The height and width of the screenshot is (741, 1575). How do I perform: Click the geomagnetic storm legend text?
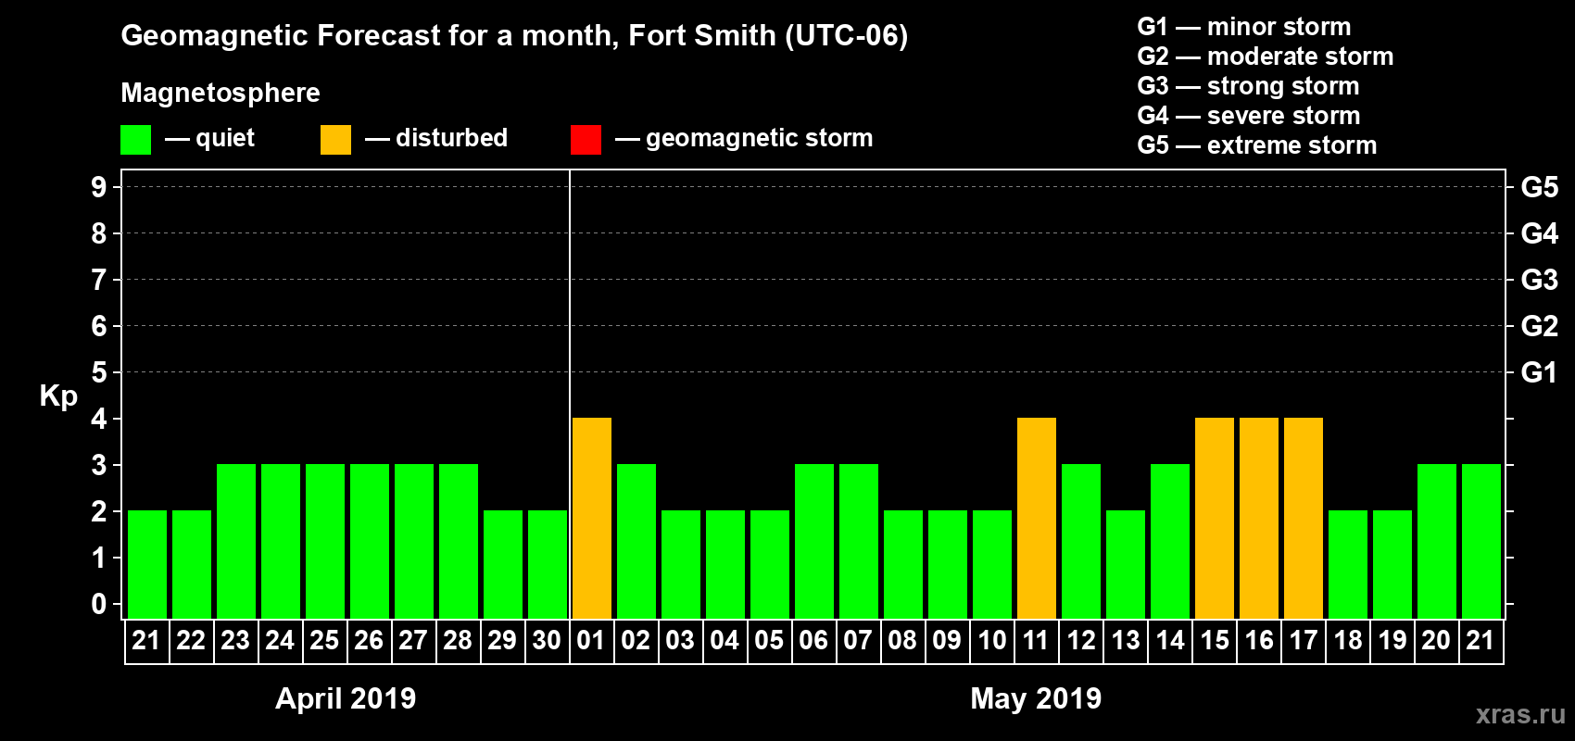[x=760, y=139]
